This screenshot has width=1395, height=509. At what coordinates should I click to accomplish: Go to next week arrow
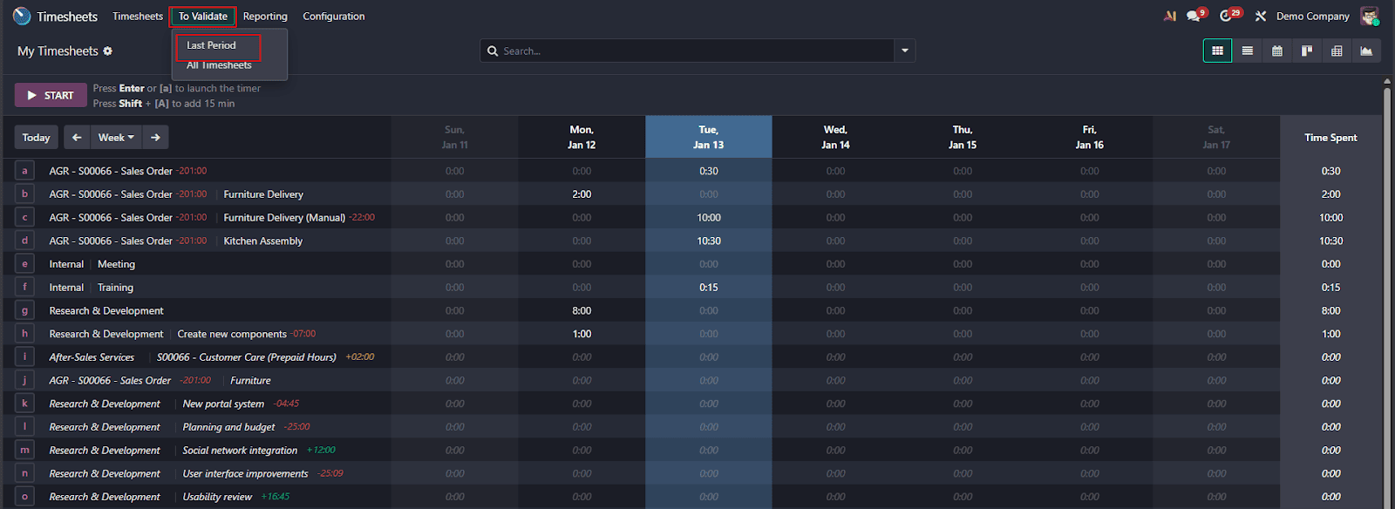coord(155,137)
